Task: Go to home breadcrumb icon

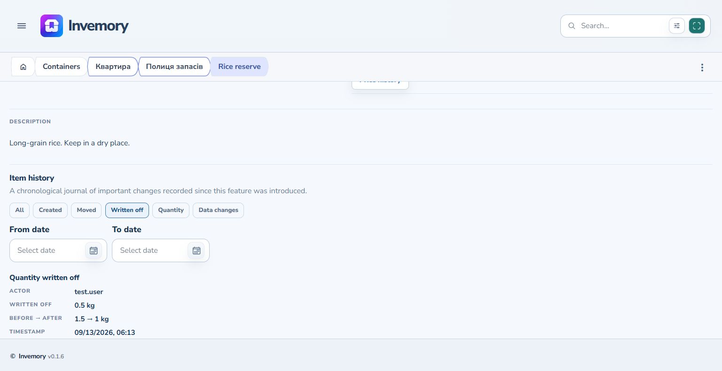Action: click(23, 67)
